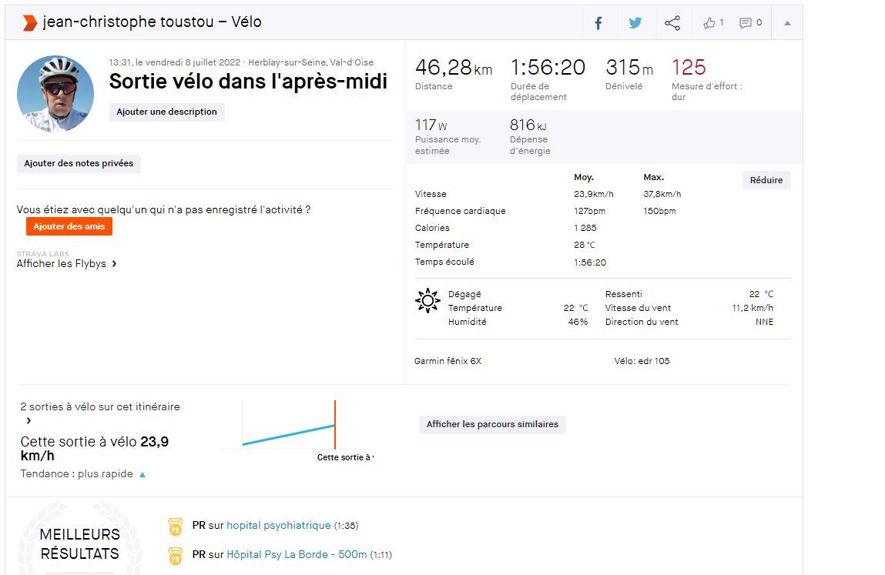Click 'Tendance : plus rapide' text
885x575 pixels.
point(77,474)
